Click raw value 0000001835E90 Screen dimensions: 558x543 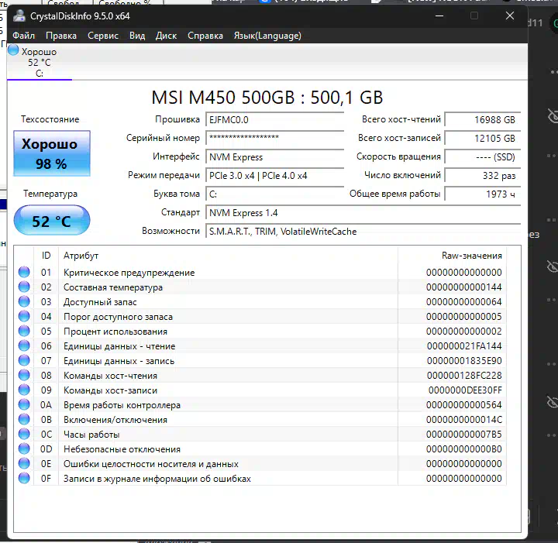[464, 361]
